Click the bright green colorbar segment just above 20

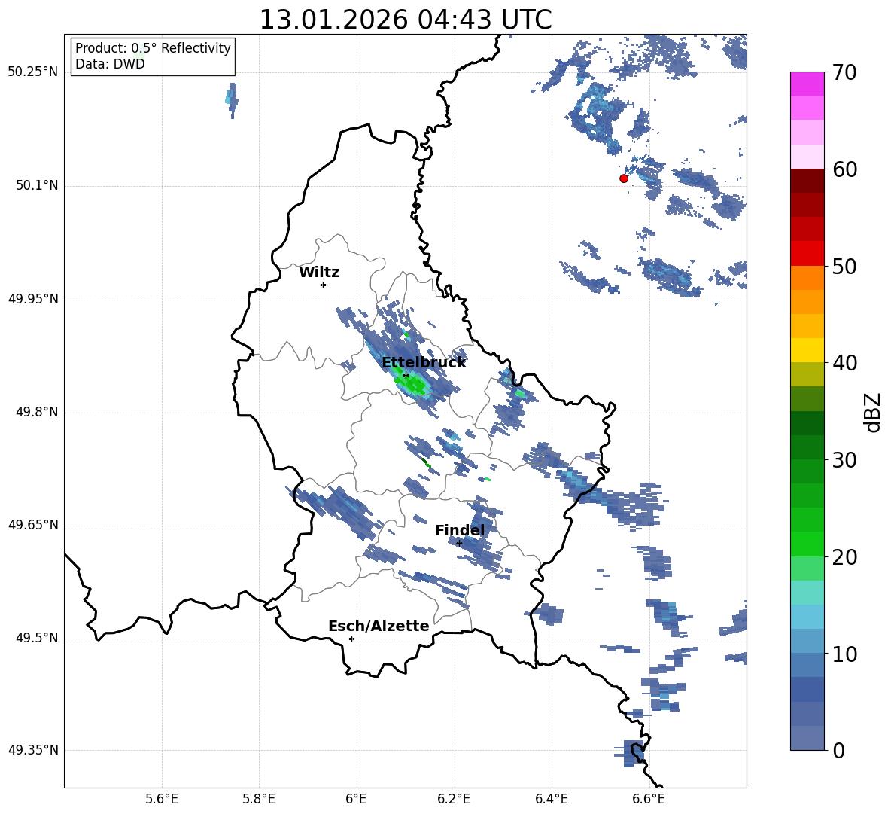(807, 544)
